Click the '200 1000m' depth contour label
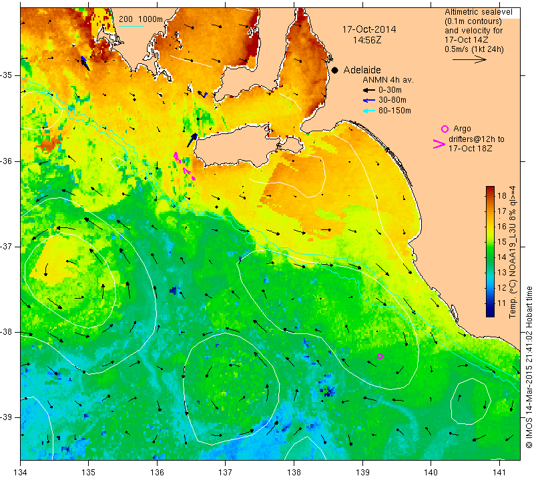Image resolution: width=534 pixels, height=480 pixels. point(141,19)
